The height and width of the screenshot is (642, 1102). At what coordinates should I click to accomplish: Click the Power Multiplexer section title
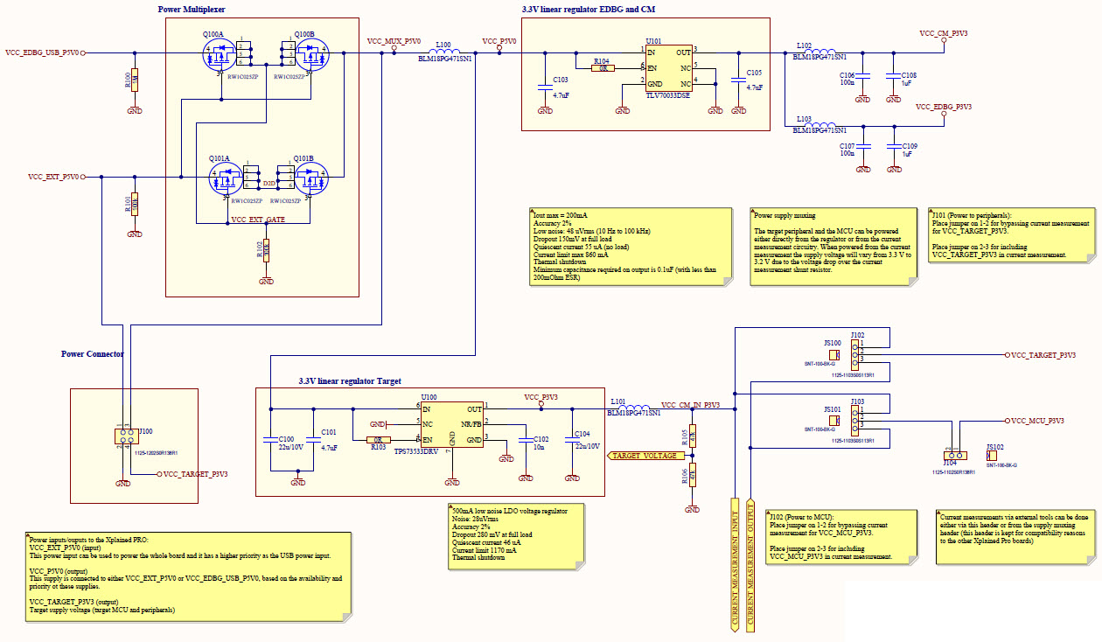click(x=189, y=9)
